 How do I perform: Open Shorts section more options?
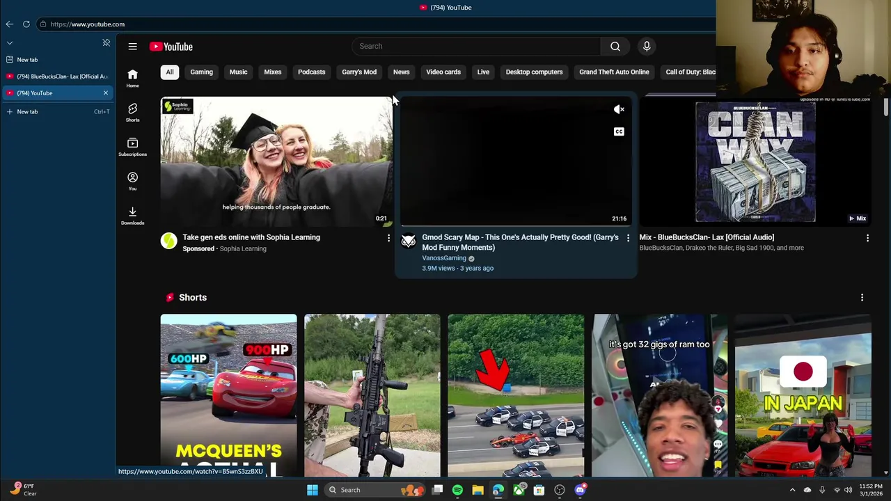point(862,297)
